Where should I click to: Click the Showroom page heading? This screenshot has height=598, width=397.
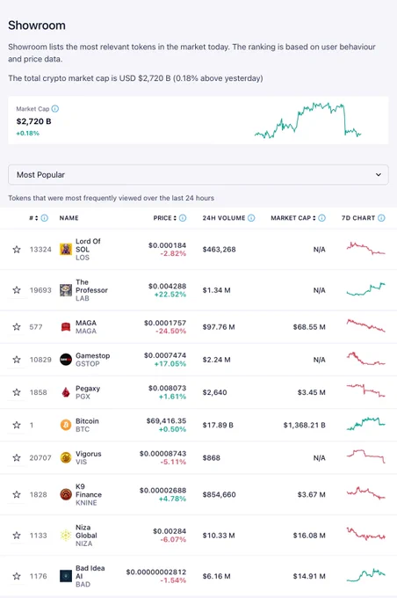coord(37,26)
